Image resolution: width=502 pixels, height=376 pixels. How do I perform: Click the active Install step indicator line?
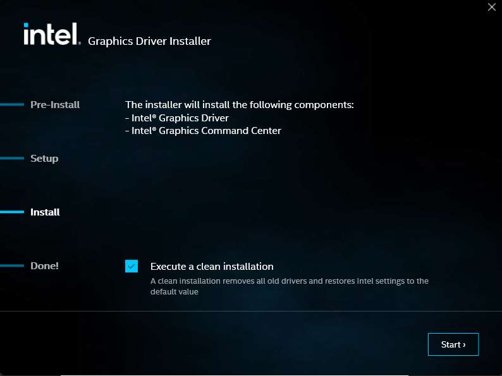11,212
